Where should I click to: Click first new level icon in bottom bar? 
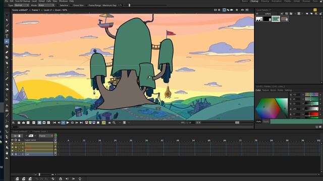click(x=17, y=179)
